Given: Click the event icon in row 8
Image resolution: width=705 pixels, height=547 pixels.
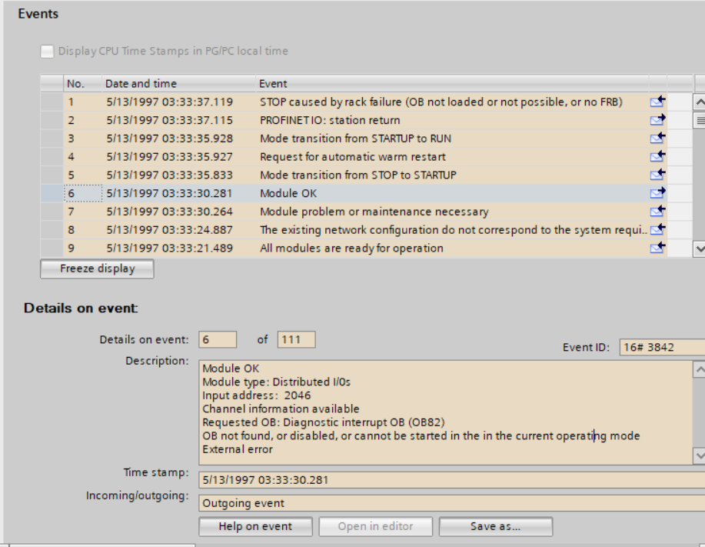Looking at the screenshot, I should point(657,229).
